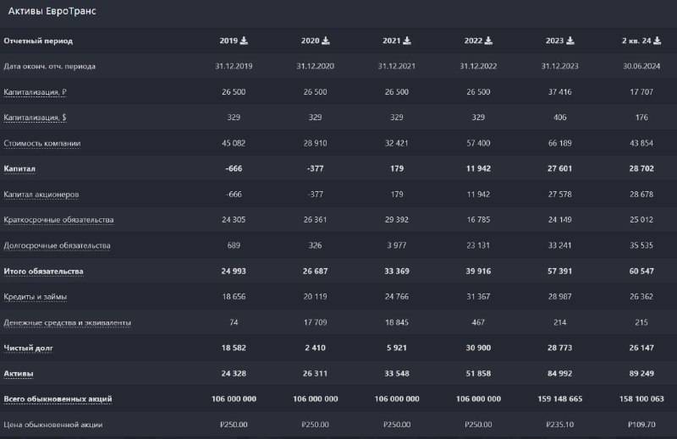Open the Чистый долг row link
677x439 pixels.
click(28, 348)
